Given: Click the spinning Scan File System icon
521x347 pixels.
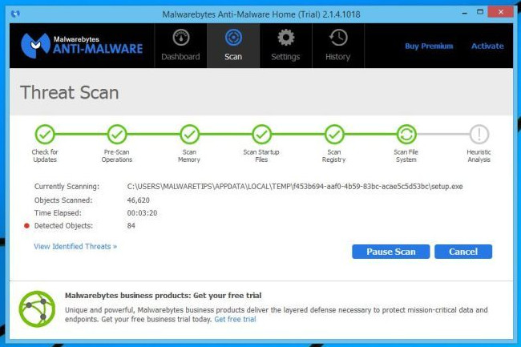Looking at the screenshot, I should click(406, 135).
